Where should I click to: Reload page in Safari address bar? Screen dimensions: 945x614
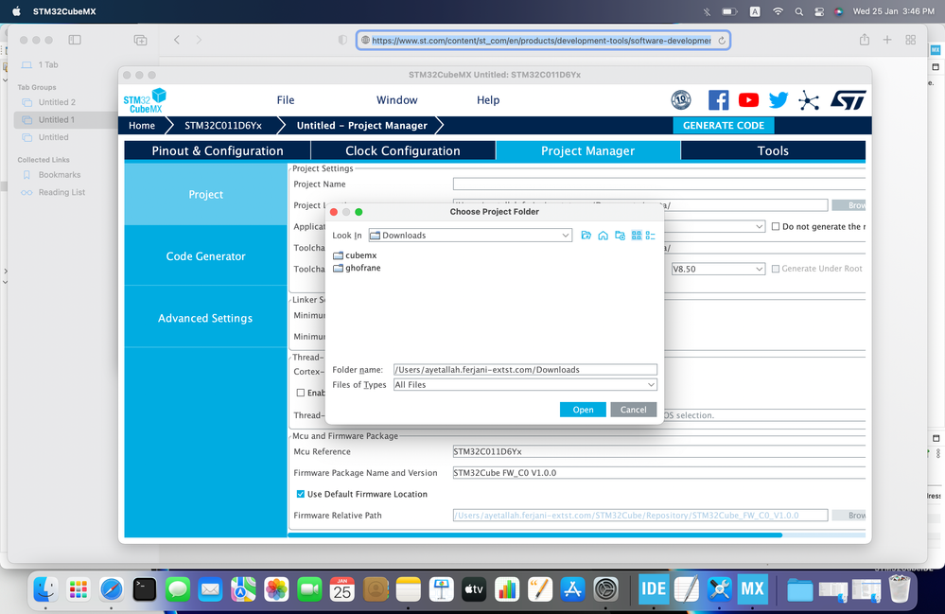click(722, 41)
